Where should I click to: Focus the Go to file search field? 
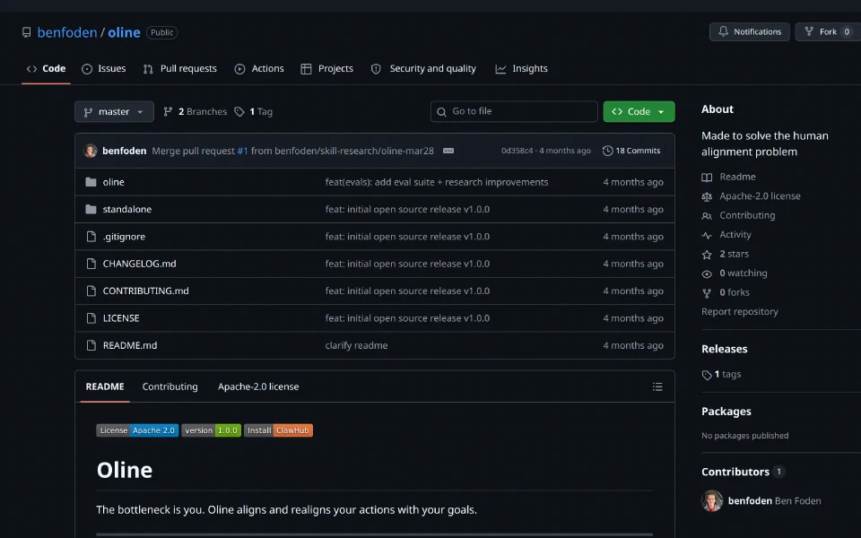click(514, 111)
